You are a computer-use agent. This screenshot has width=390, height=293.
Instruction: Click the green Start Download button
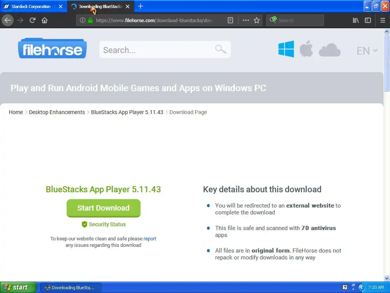pyautogui.click(x=104, y=208)
